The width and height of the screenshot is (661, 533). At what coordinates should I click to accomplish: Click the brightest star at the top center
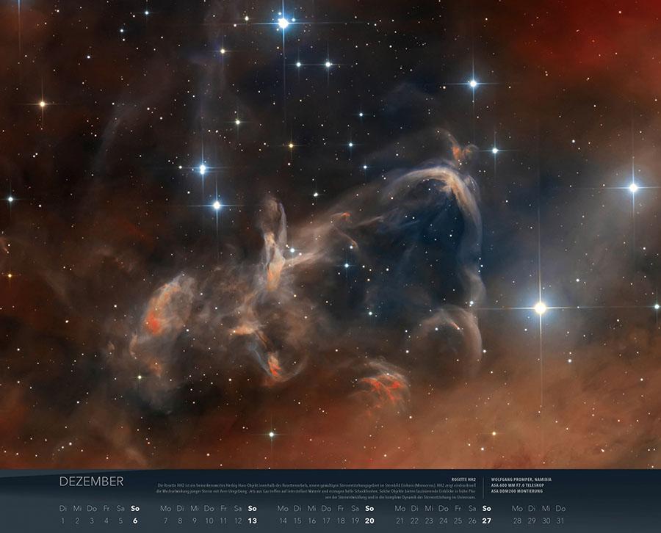point(283,23)
